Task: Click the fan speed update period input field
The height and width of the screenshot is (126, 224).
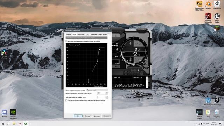Action: pos(101,93)
